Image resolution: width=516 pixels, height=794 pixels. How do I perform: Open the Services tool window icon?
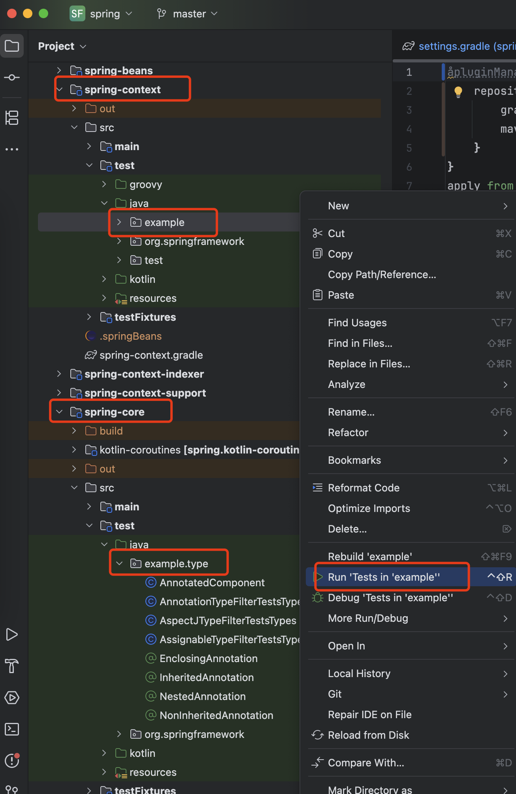pos(12,698)
